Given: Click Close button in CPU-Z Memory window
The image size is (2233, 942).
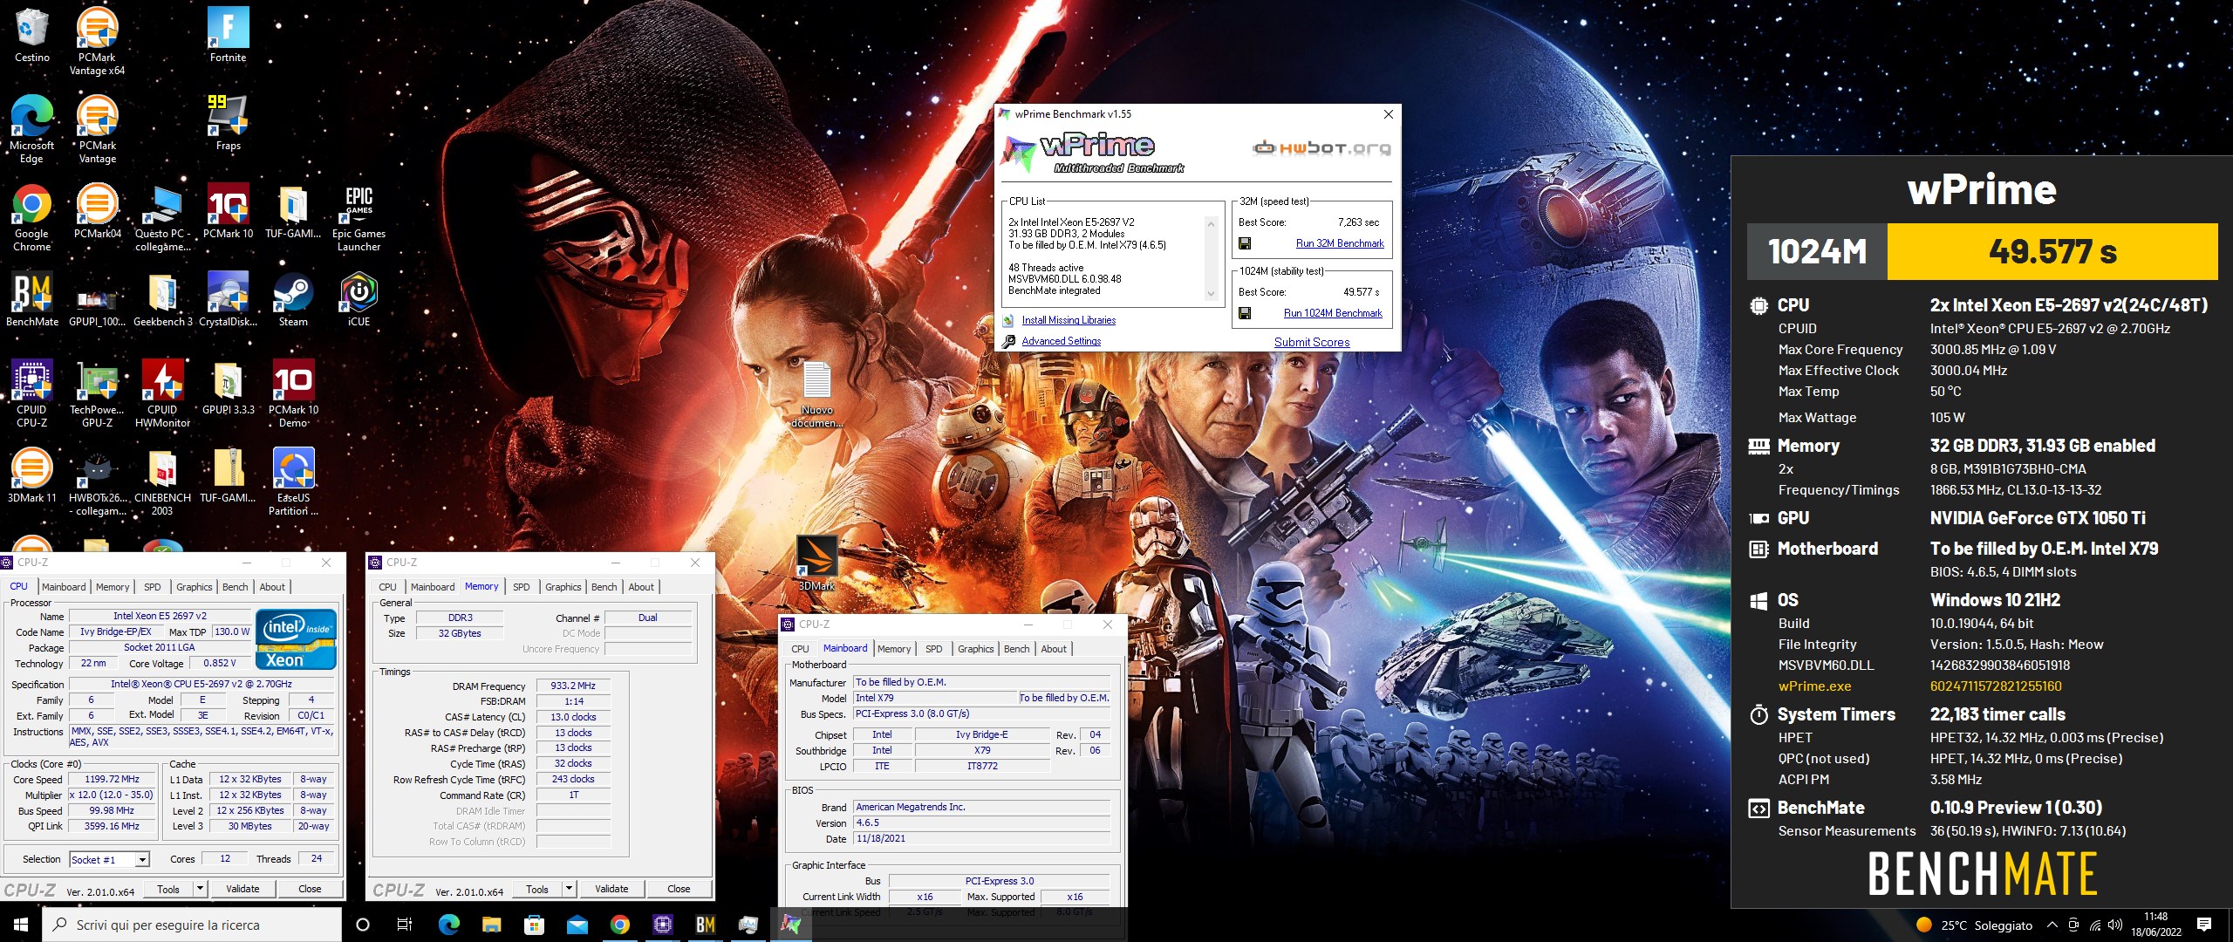Looking at the screenshot, I should tap(679, 889).
